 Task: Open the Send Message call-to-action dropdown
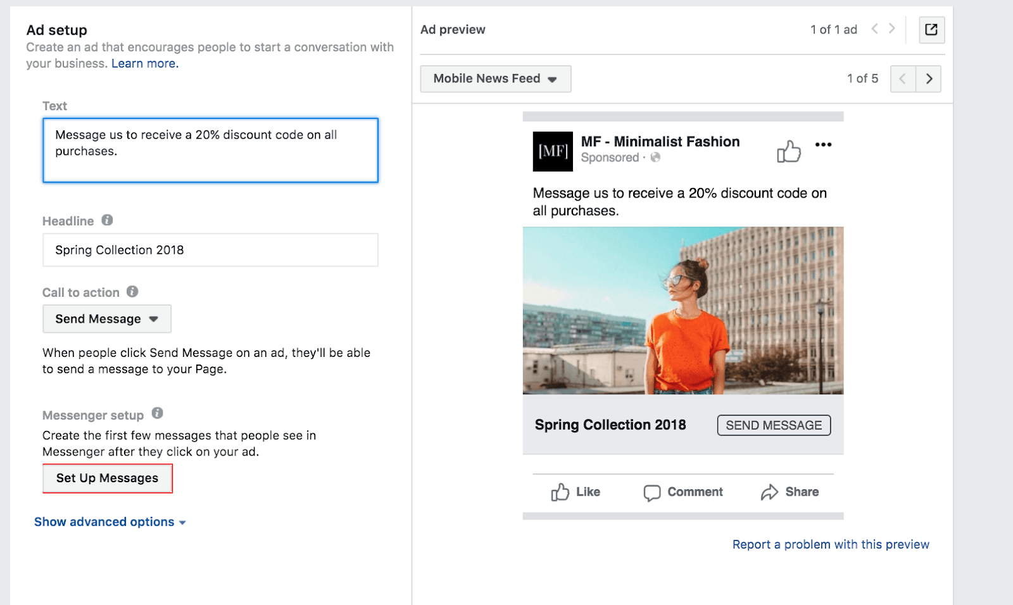pyautogui.click(x=106, y=319)
